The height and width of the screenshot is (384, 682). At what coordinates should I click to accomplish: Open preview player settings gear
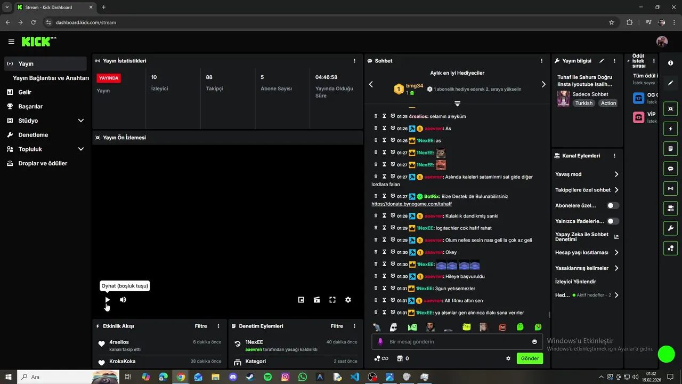pos(348,300)
